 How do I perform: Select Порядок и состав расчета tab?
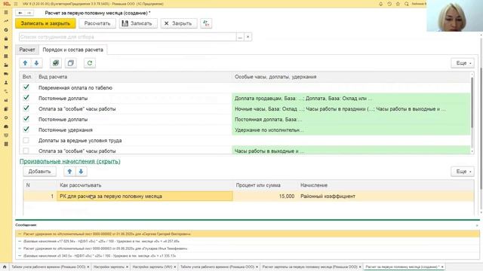73,50
